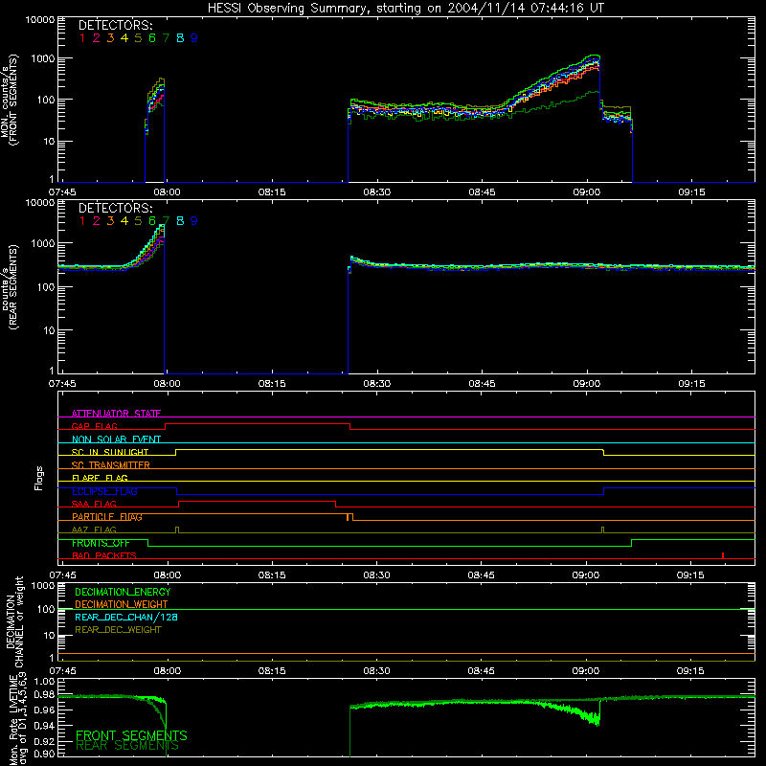Click '09:00' tick under rear segments plot
The height and width of the screenshot is (766, 766).
pos(586,384)
